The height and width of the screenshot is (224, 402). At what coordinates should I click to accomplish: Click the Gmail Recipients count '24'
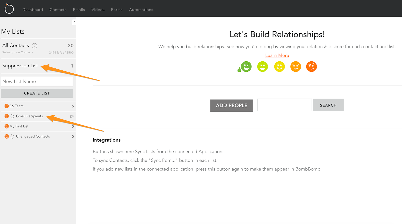click(x=72, y=116)
